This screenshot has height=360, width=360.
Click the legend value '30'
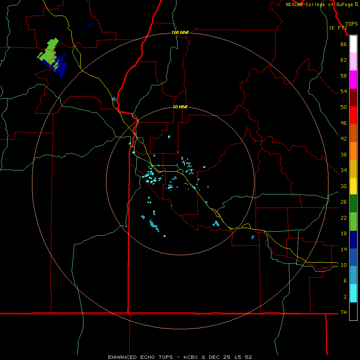[344, 186]
